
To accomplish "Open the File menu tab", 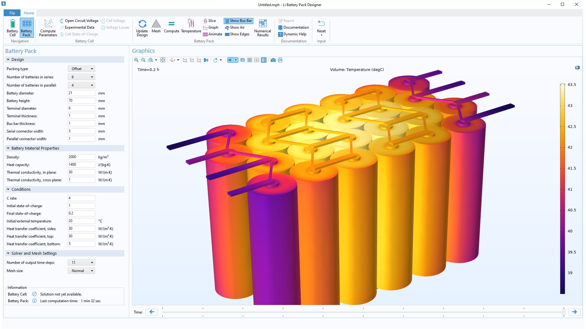I will tap(12, 13).
